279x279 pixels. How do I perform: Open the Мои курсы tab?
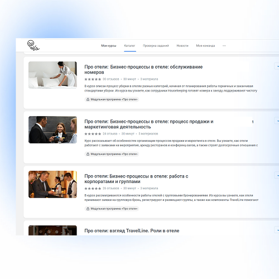[x=109, y=46]
